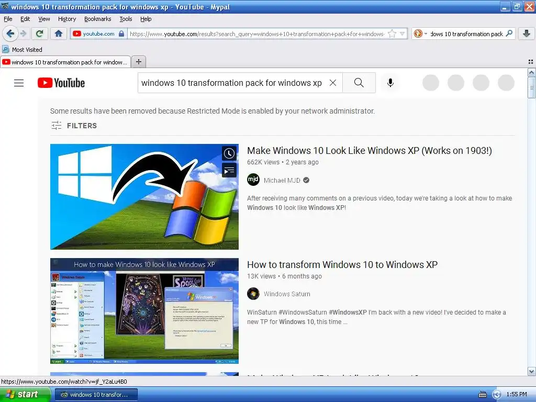
Task: Open the Edit menu
Action: (25, 19)
